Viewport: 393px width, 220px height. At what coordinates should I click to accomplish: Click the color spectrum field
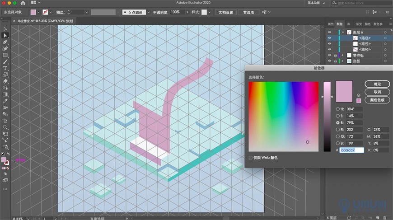[x=284, y=117]
